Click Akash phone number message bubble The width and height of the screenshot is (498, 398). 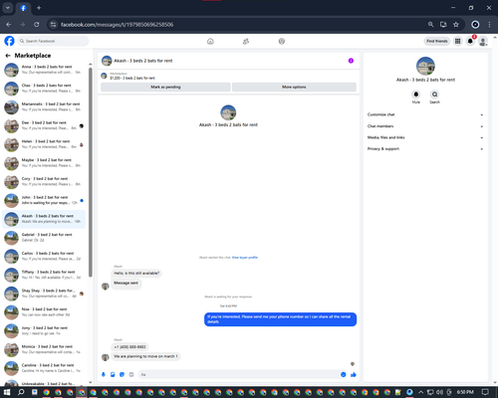point(129,347)
